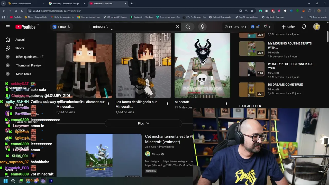Open Idées quotidiennes in sidebar
The height and width of the screenshot is (185, 329).
pyautogui.click(x=24, y=57)
